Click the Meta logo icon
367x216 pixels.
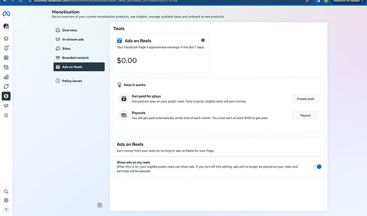click(x=6, y=14)
